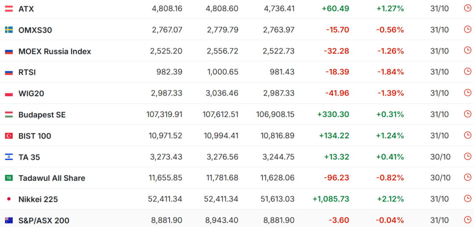Click the Israel flag icon by TA 35
The width and height of the screenshot is (474, 227).
coord(9,157)
